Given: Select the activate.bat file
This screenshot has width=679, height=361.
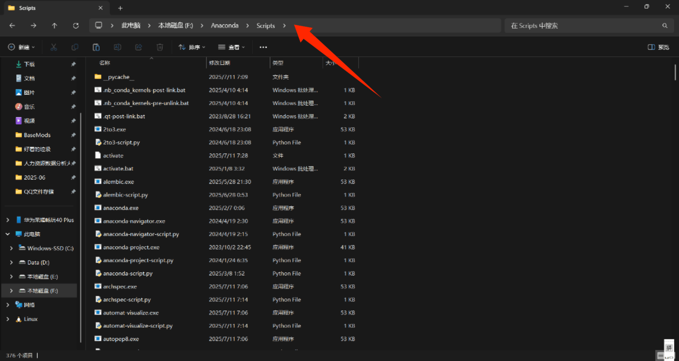Looking at the screenshot, I should point(118,168).
